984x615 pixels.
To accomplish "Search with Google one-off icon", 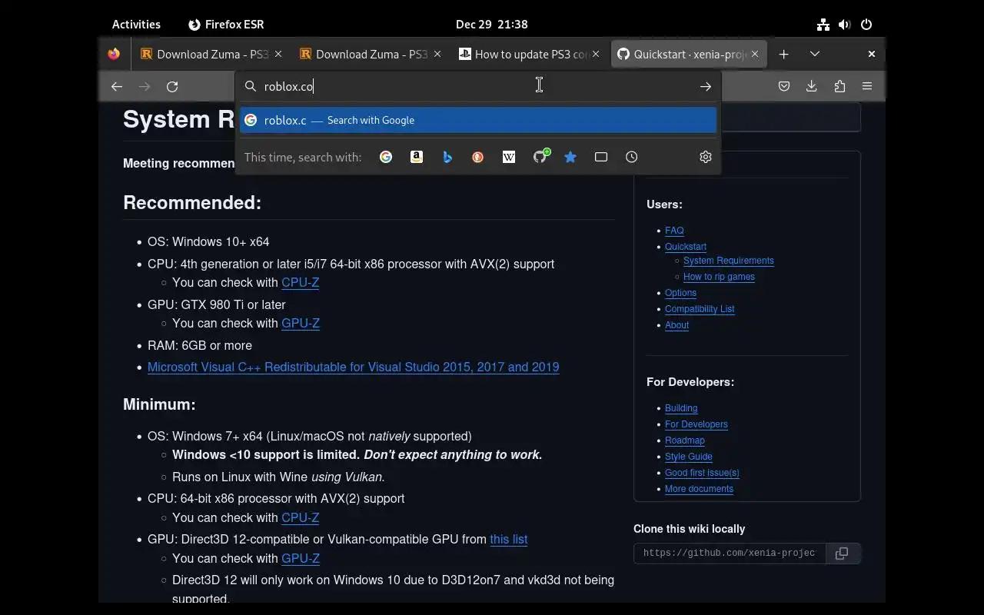I will [386, 157].
